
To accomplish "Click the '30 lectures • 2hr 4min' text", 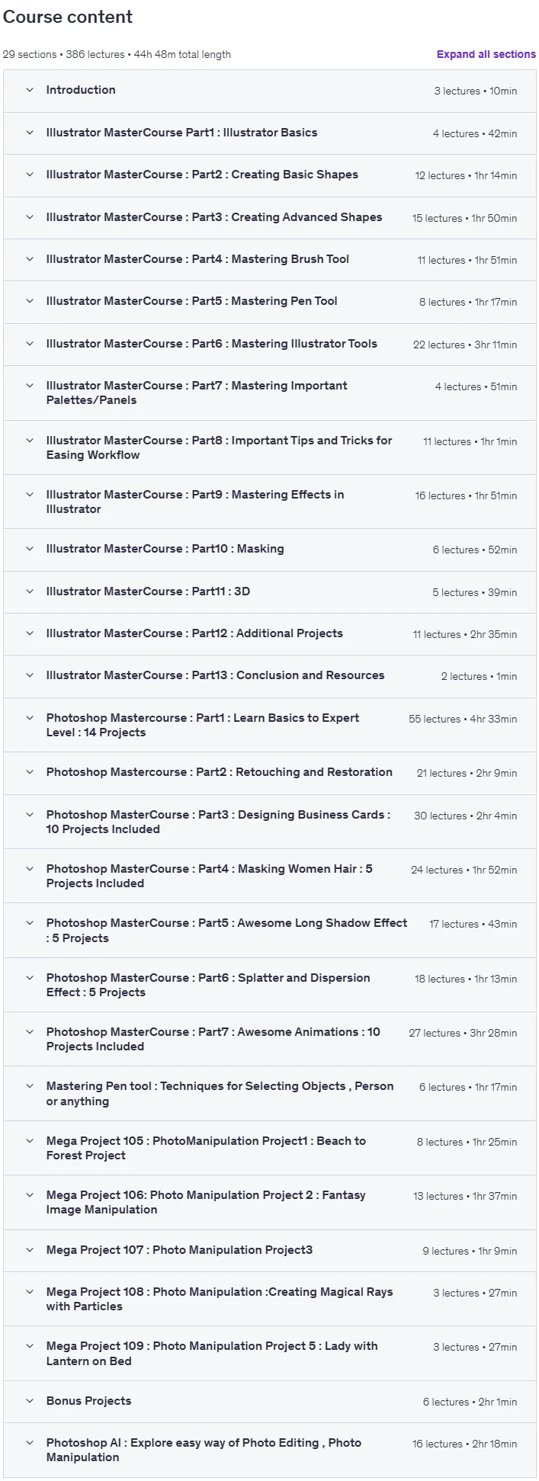I will point(465,816).
